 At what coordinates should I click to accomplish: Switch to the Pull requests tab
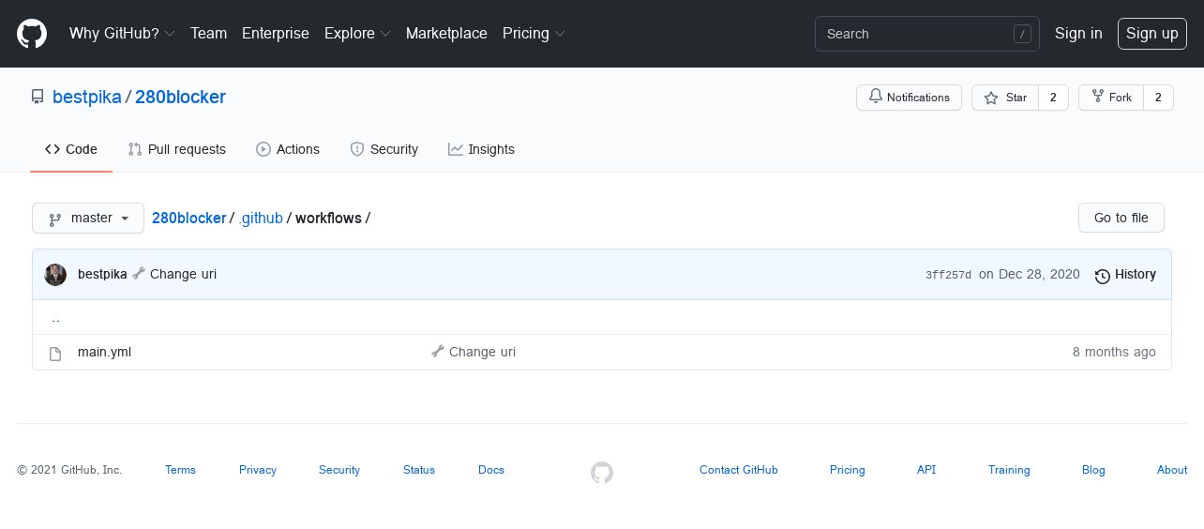pyautogui.click(x=177, y=149)
